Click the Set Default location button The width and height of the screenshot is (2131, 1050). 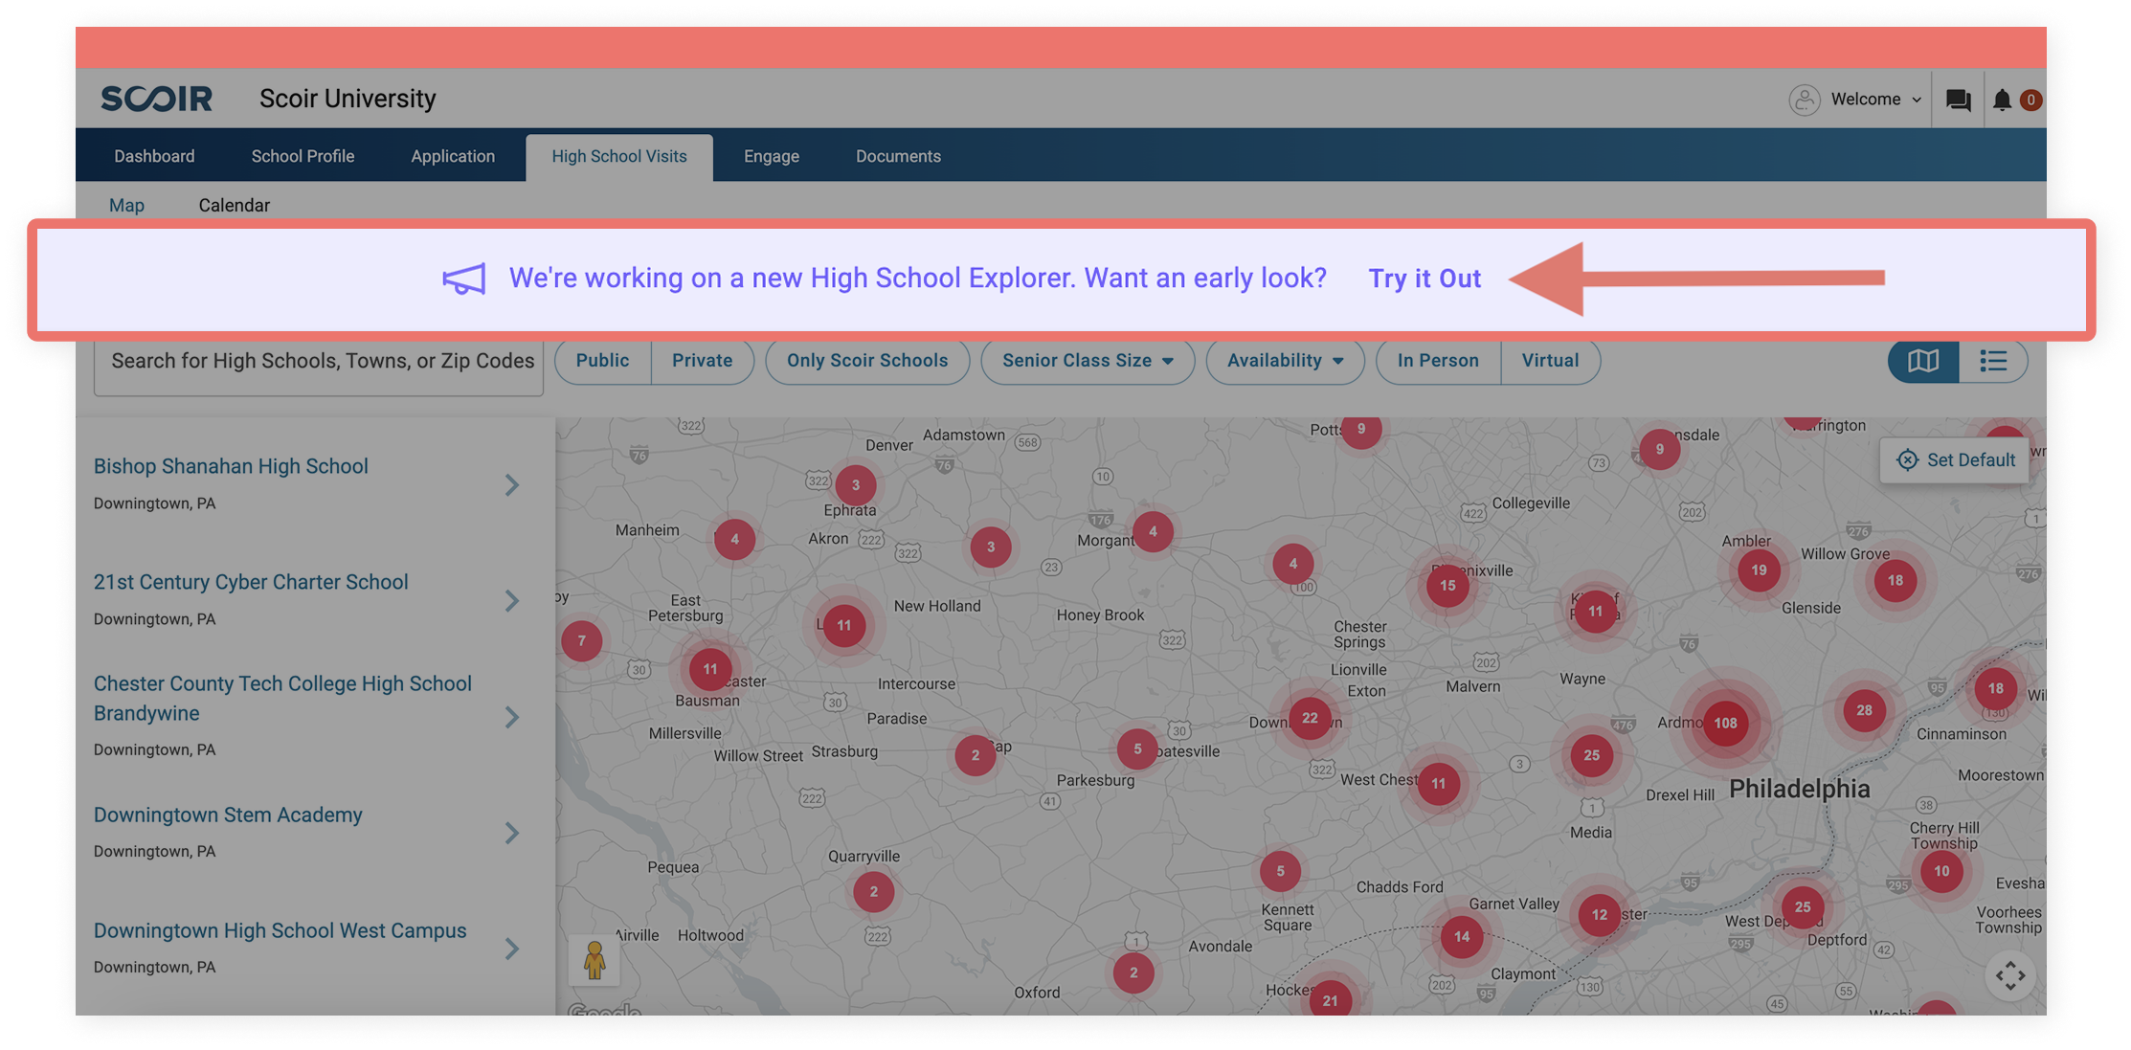point(1956,460)
